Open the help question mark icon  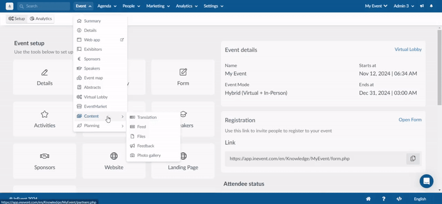click(383, 198)
